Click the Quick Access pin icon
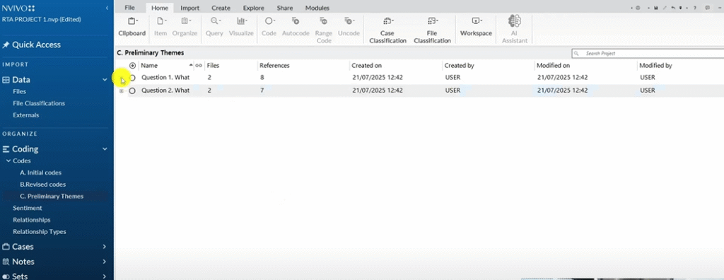This screenshot has height=280, width=724. 6,45
